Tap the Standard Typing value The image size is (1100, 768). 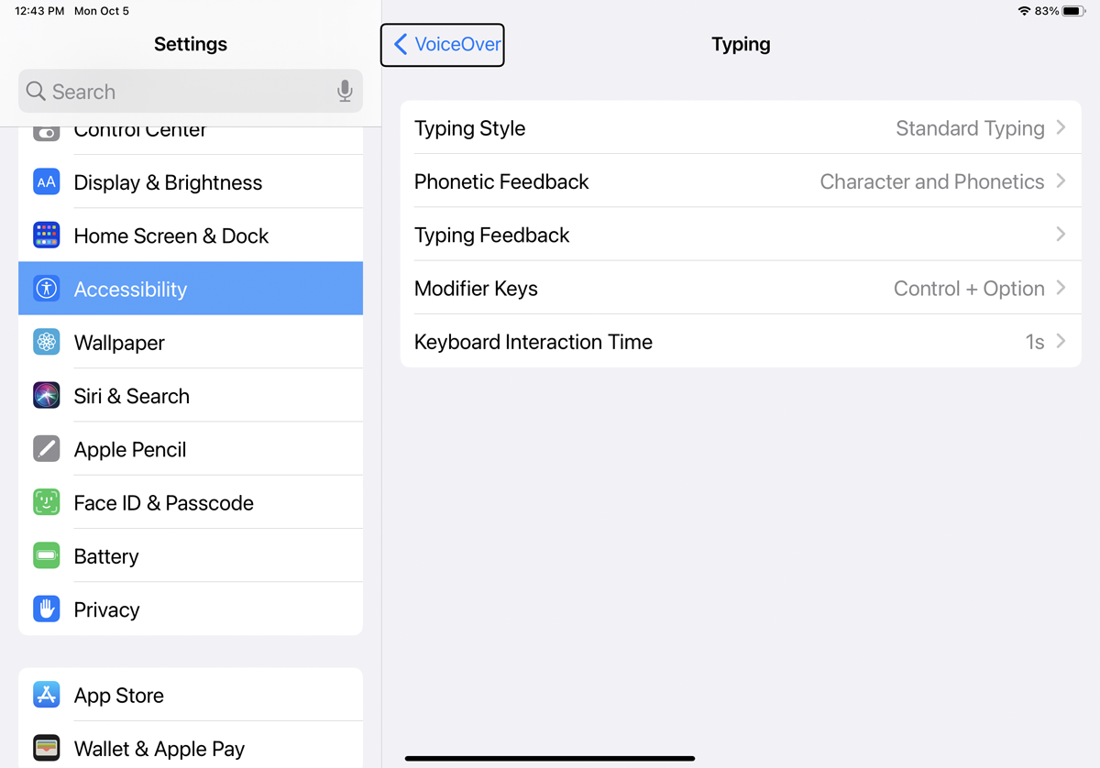(x=970, y=128)
